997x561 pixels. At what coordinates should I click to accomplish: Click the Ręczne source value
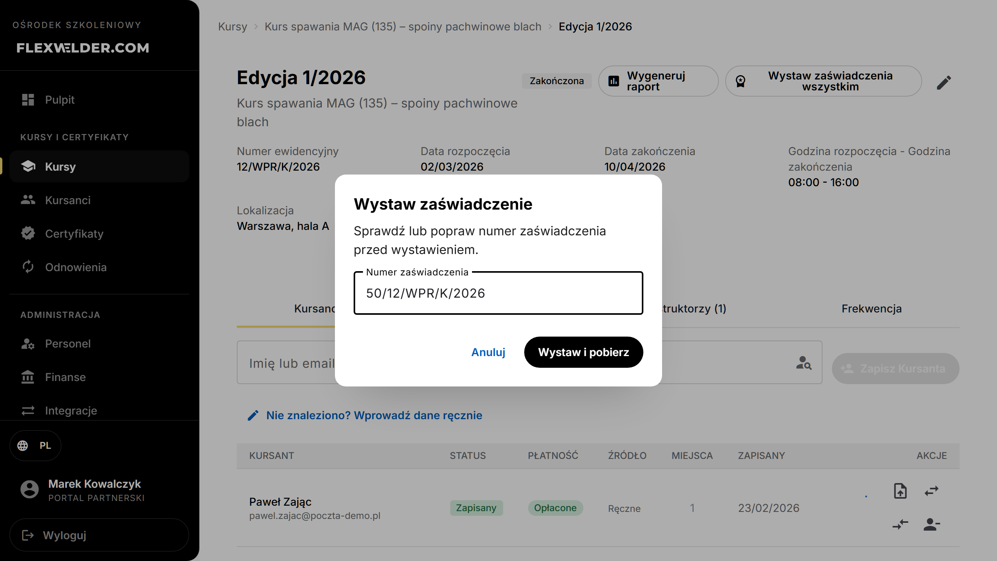click(x=624, y=508)
